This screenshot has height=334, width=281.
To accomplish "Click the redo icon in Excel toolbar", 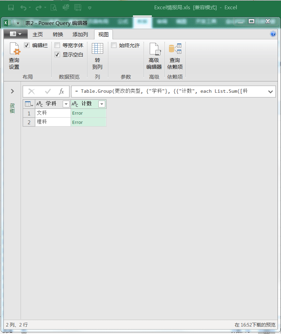I will [39, 8].
